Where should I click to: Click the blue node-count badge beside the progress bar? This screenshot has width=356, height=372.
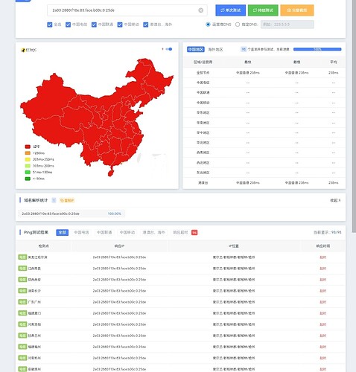(244, 49)
